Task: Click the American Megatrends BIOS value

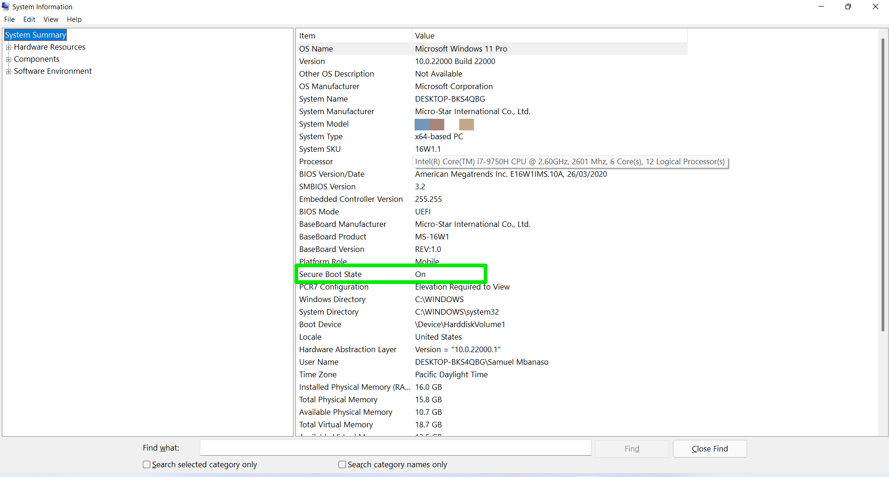Action: [x=511, y=174]
